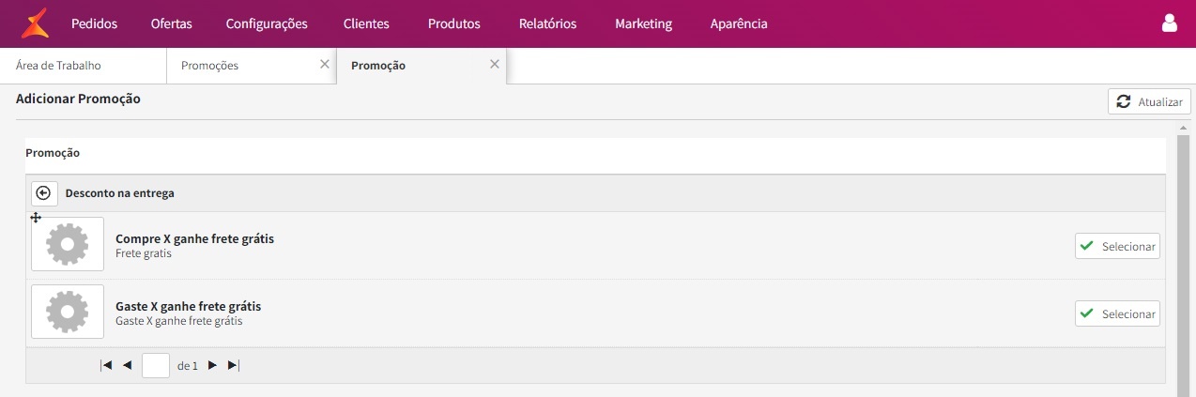The width and height of the screenshot is (1196, 397).
Task: Go to the next page arrow
Action: [212, 365]
